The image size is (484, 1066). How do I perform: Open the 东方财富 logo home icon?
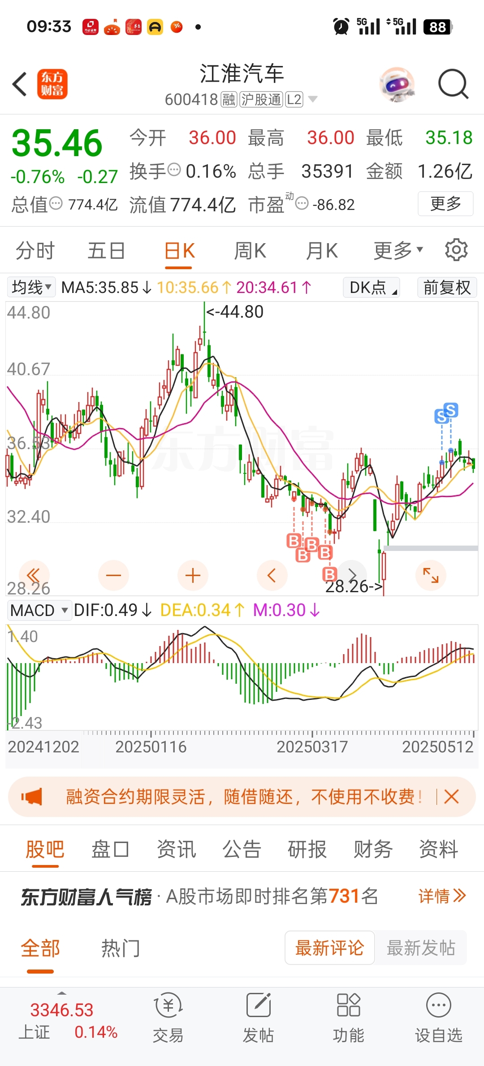(52, 84)
